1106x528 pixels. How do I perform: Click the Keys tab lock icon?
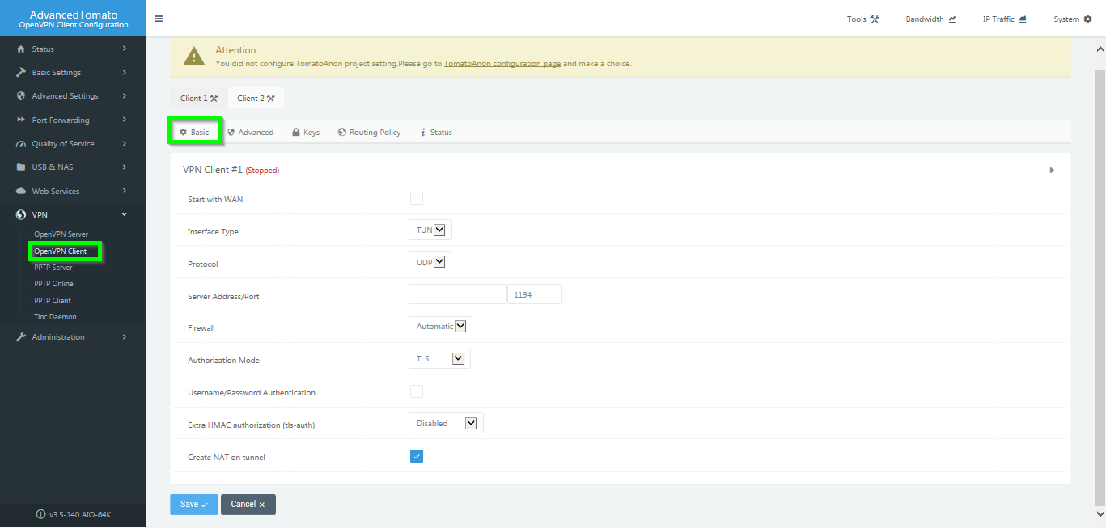coord(296,133)
